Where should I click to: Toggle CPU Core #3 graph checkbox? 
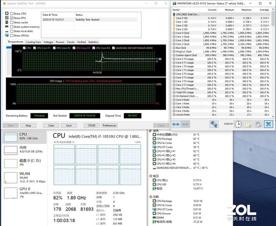click(74, 48)
